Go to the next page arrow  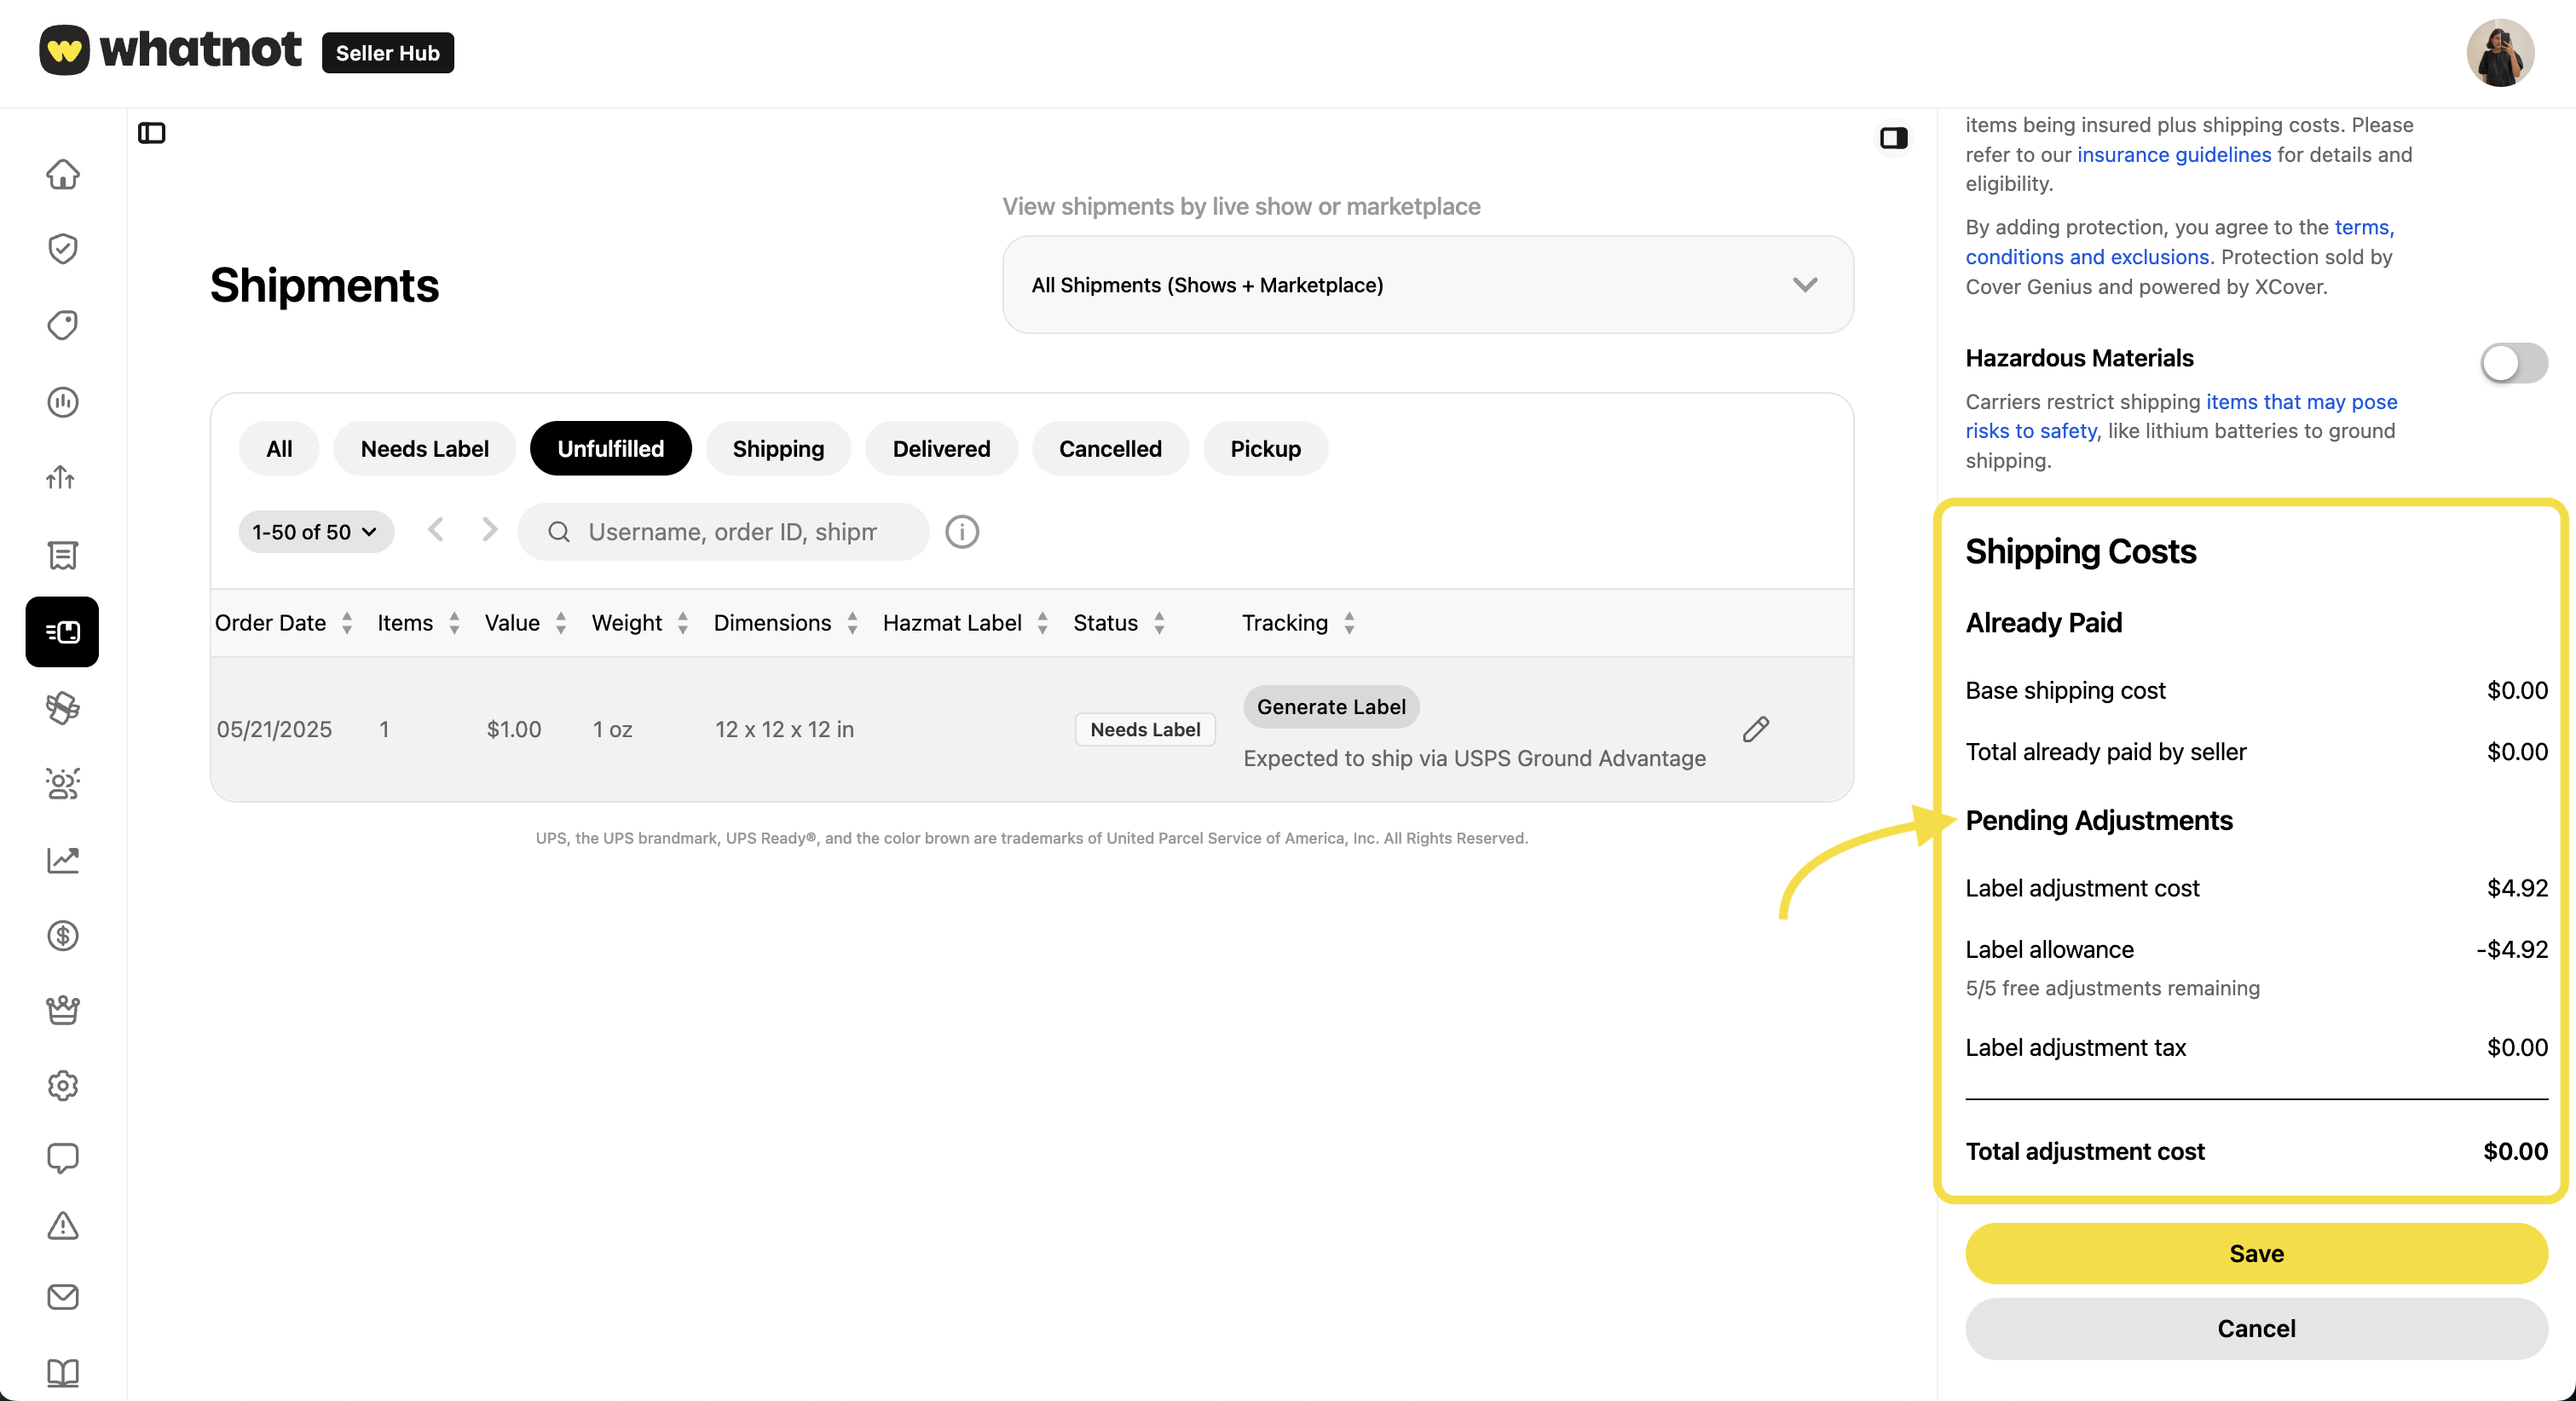click(489, 530)
